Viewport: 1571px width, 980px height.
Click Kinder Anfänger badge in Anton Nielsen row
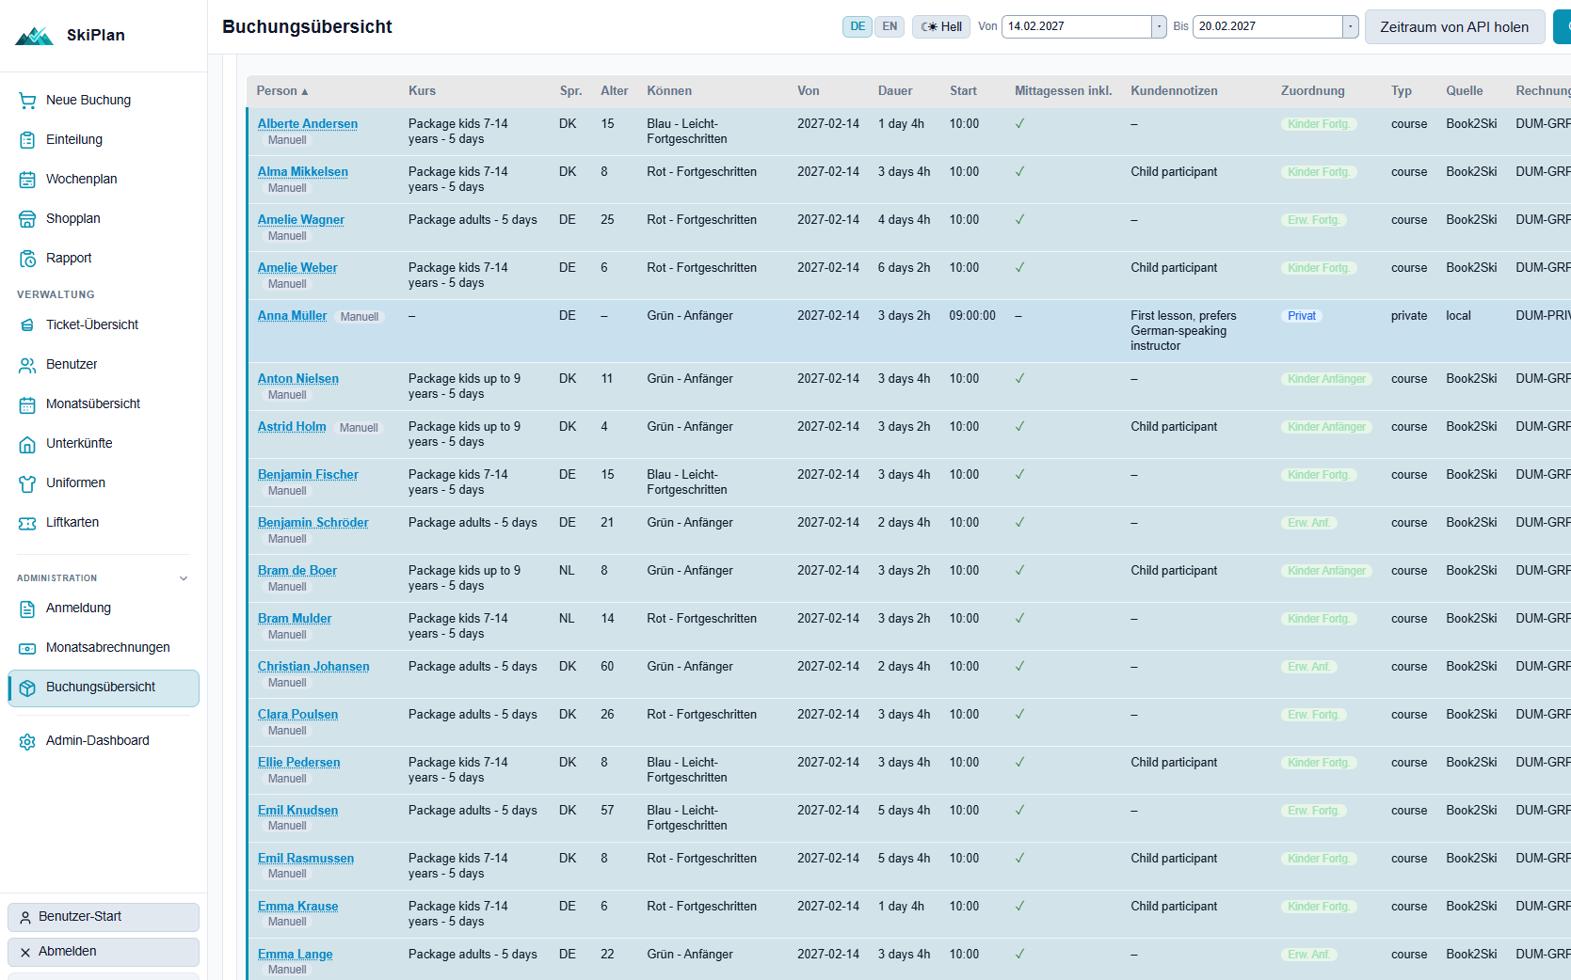(1326, 379)
